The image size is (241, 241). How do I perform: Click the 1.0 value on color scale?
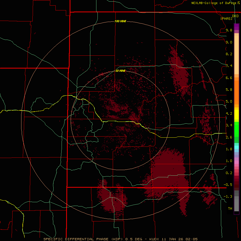pyautogui.click(x=229, y=161)
